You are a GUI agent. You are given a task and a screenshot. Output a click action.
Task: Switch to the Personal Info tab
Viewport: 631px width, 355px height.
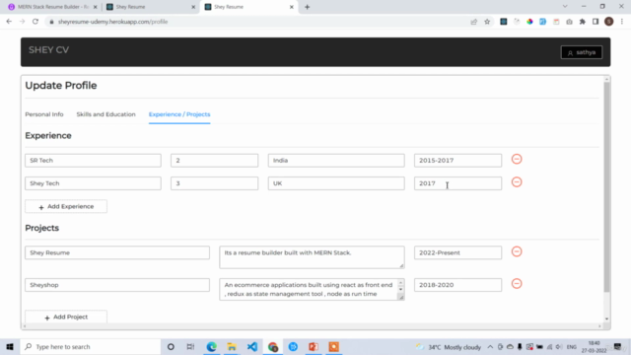tap(44, 114)
